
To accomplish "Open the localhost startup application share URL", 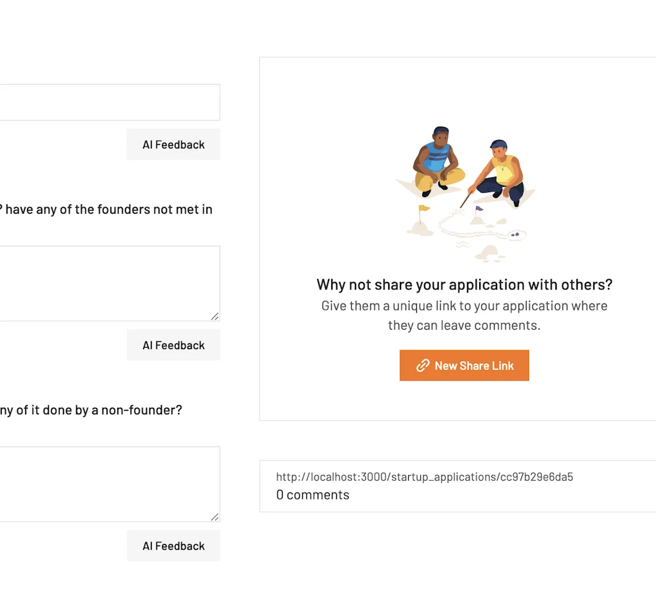I will 424,476.
